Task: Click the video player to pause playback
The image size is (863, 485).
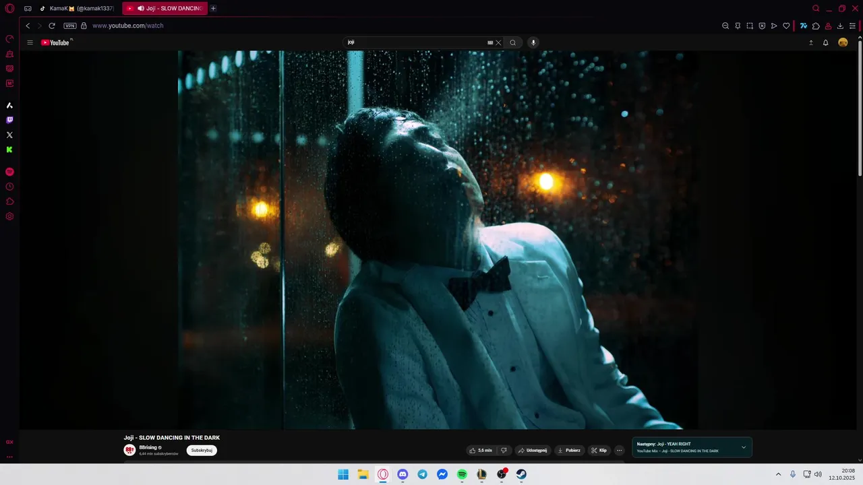Action: click(438, 240)
